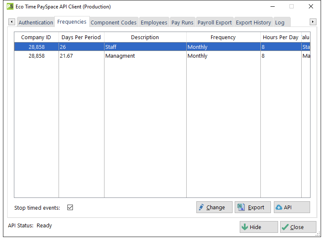
Task: Click the API Status Ready text
Action: tap(30, 226)
